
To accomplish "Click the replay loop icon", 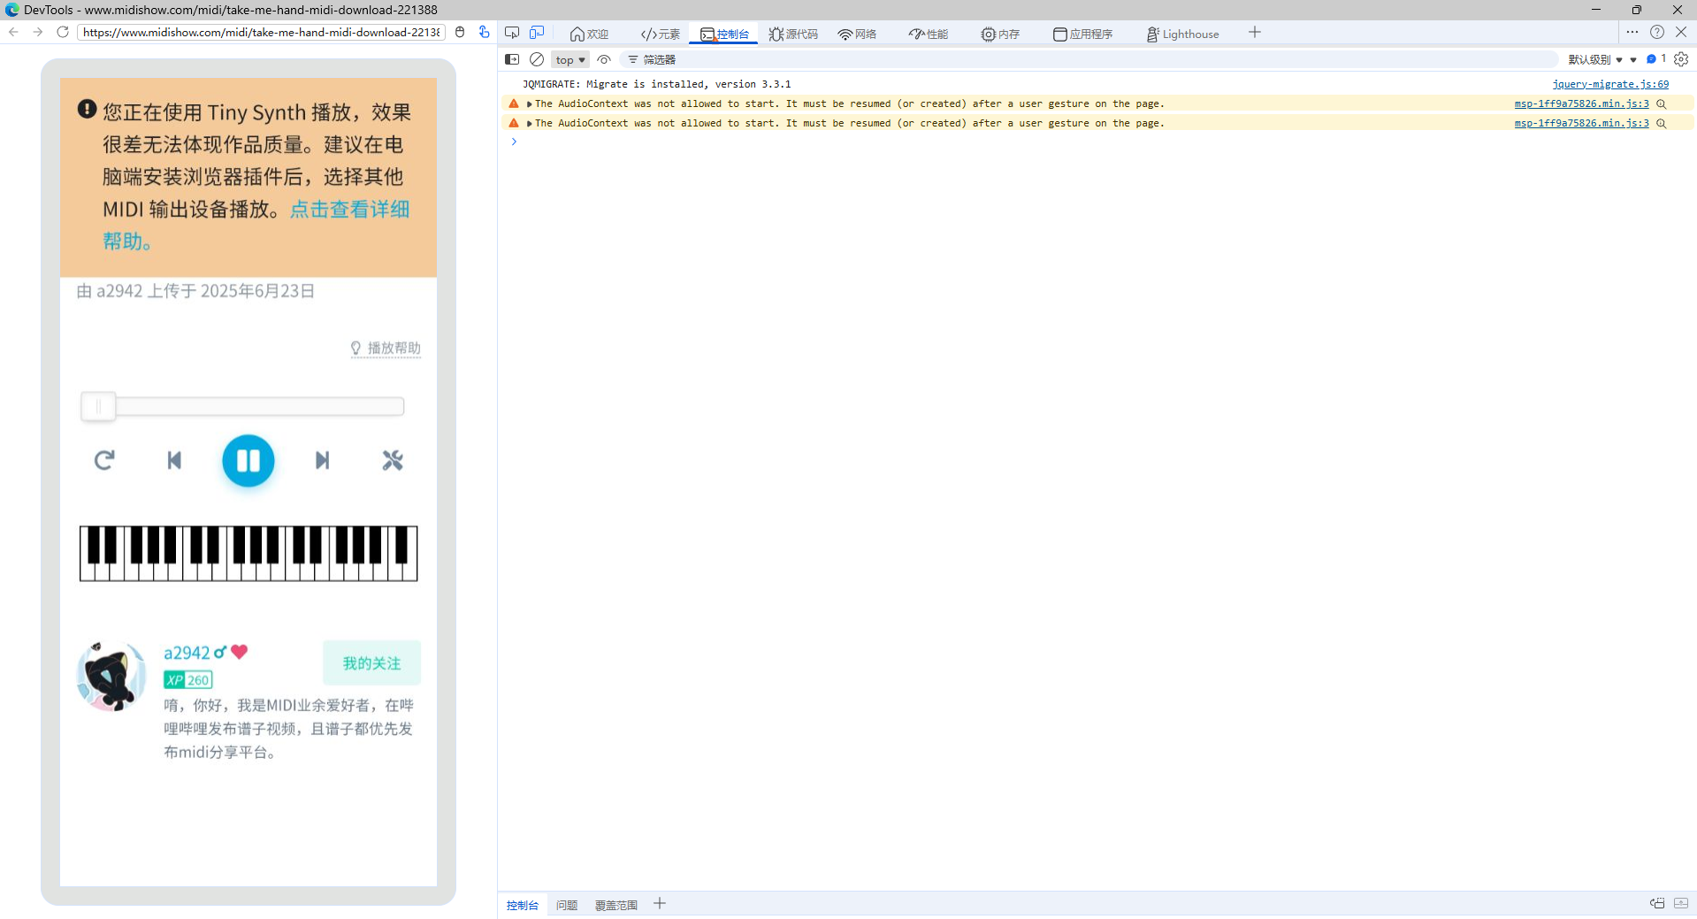I will point(104,460).
